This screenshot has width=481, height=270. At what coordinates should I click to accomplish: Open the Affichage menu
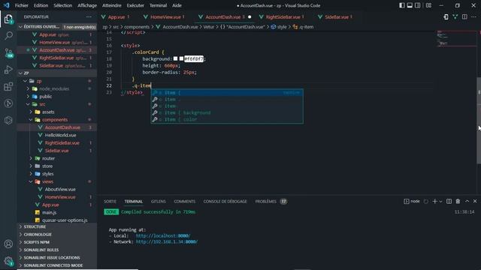(87, 5)
